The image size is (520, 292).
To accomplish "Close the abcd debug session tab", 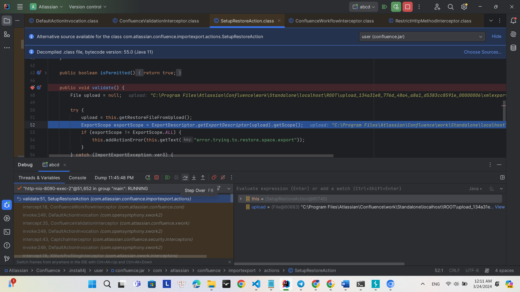I will (65, 165).
